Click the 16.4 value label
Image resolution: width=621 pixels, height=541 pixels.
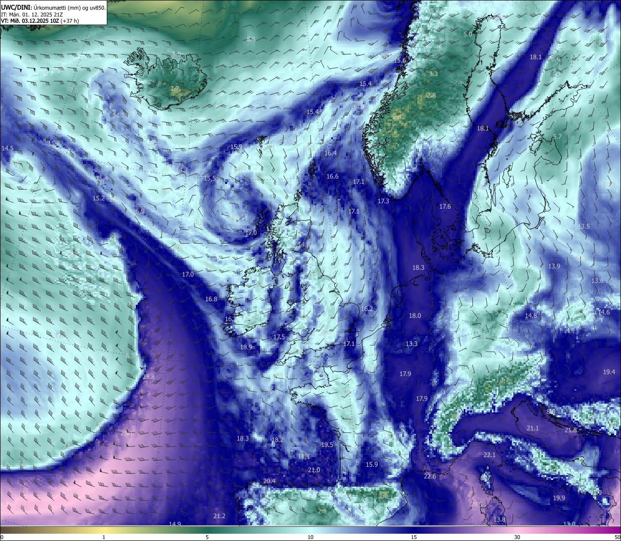click(330, 153)
